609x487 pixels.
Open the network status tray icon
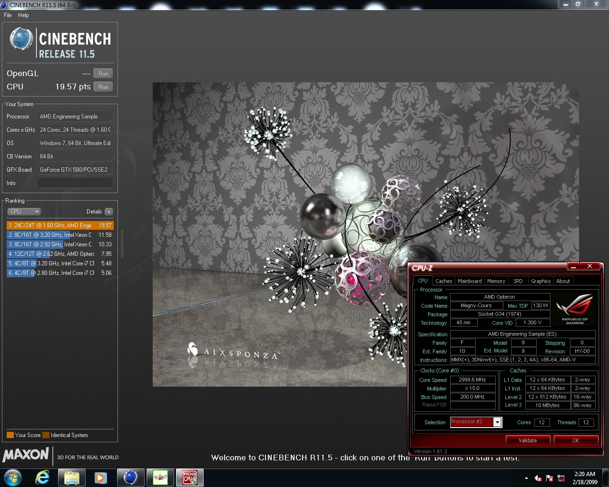pos(561,478)
